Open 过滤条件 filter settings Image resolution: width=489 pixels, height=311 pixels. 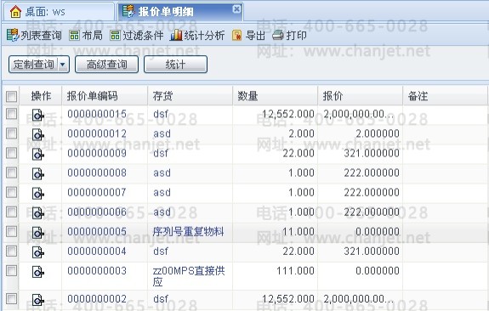[x=137, y=35]
